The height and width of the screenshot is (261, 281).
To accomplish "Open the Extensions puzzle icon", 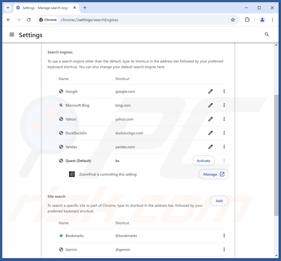I will [x=247, y=20].
